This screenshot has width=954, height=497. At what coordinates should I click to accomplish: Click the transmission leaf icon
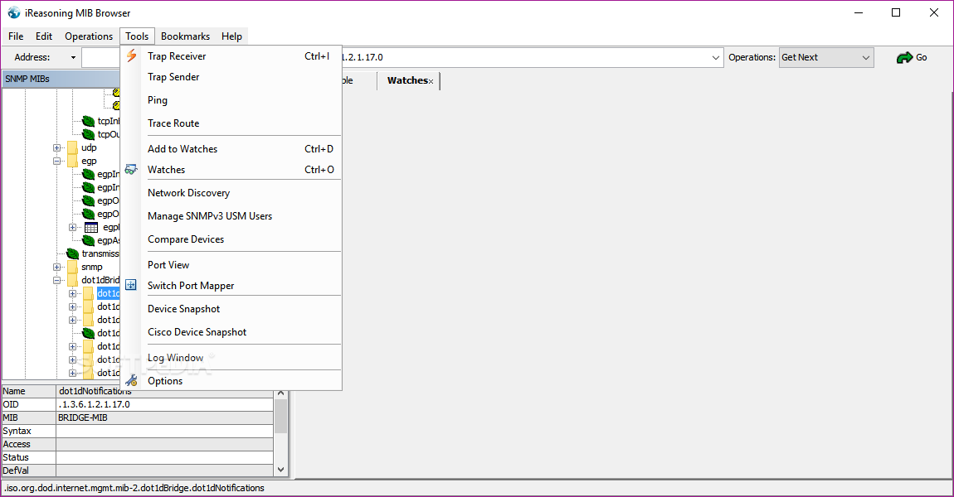point(72,253)
